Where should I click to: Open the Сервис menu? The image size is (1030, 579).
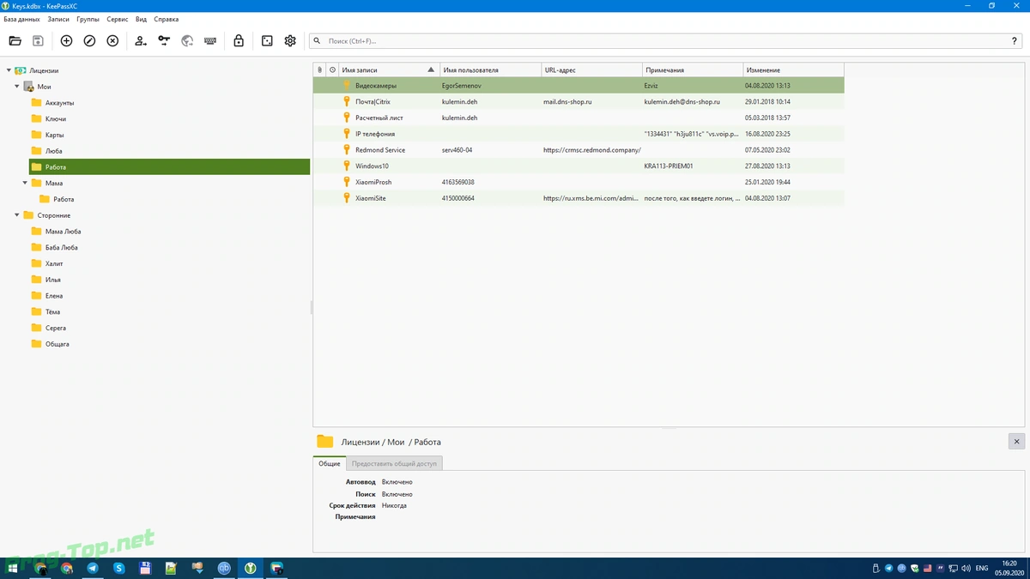(118, 19)
